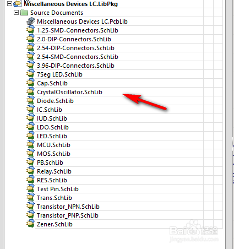The width and height of the screenshot is (234, 249).
Task: Click the icon beside Diode.SchLib
Action: click(x=31, y=101)
